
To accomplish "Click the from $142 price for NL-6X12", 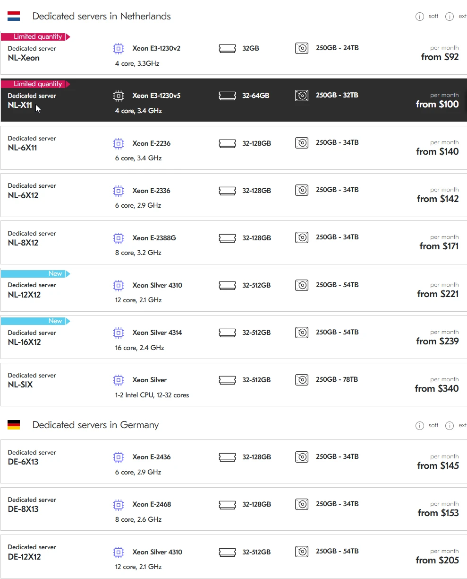I will click(x=438, y=199).
